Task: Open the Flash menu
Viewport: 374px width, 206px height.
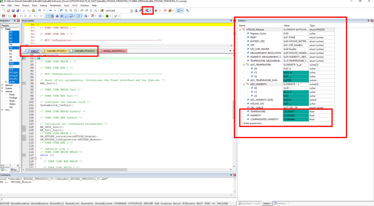Action: (x=35, y=5)
